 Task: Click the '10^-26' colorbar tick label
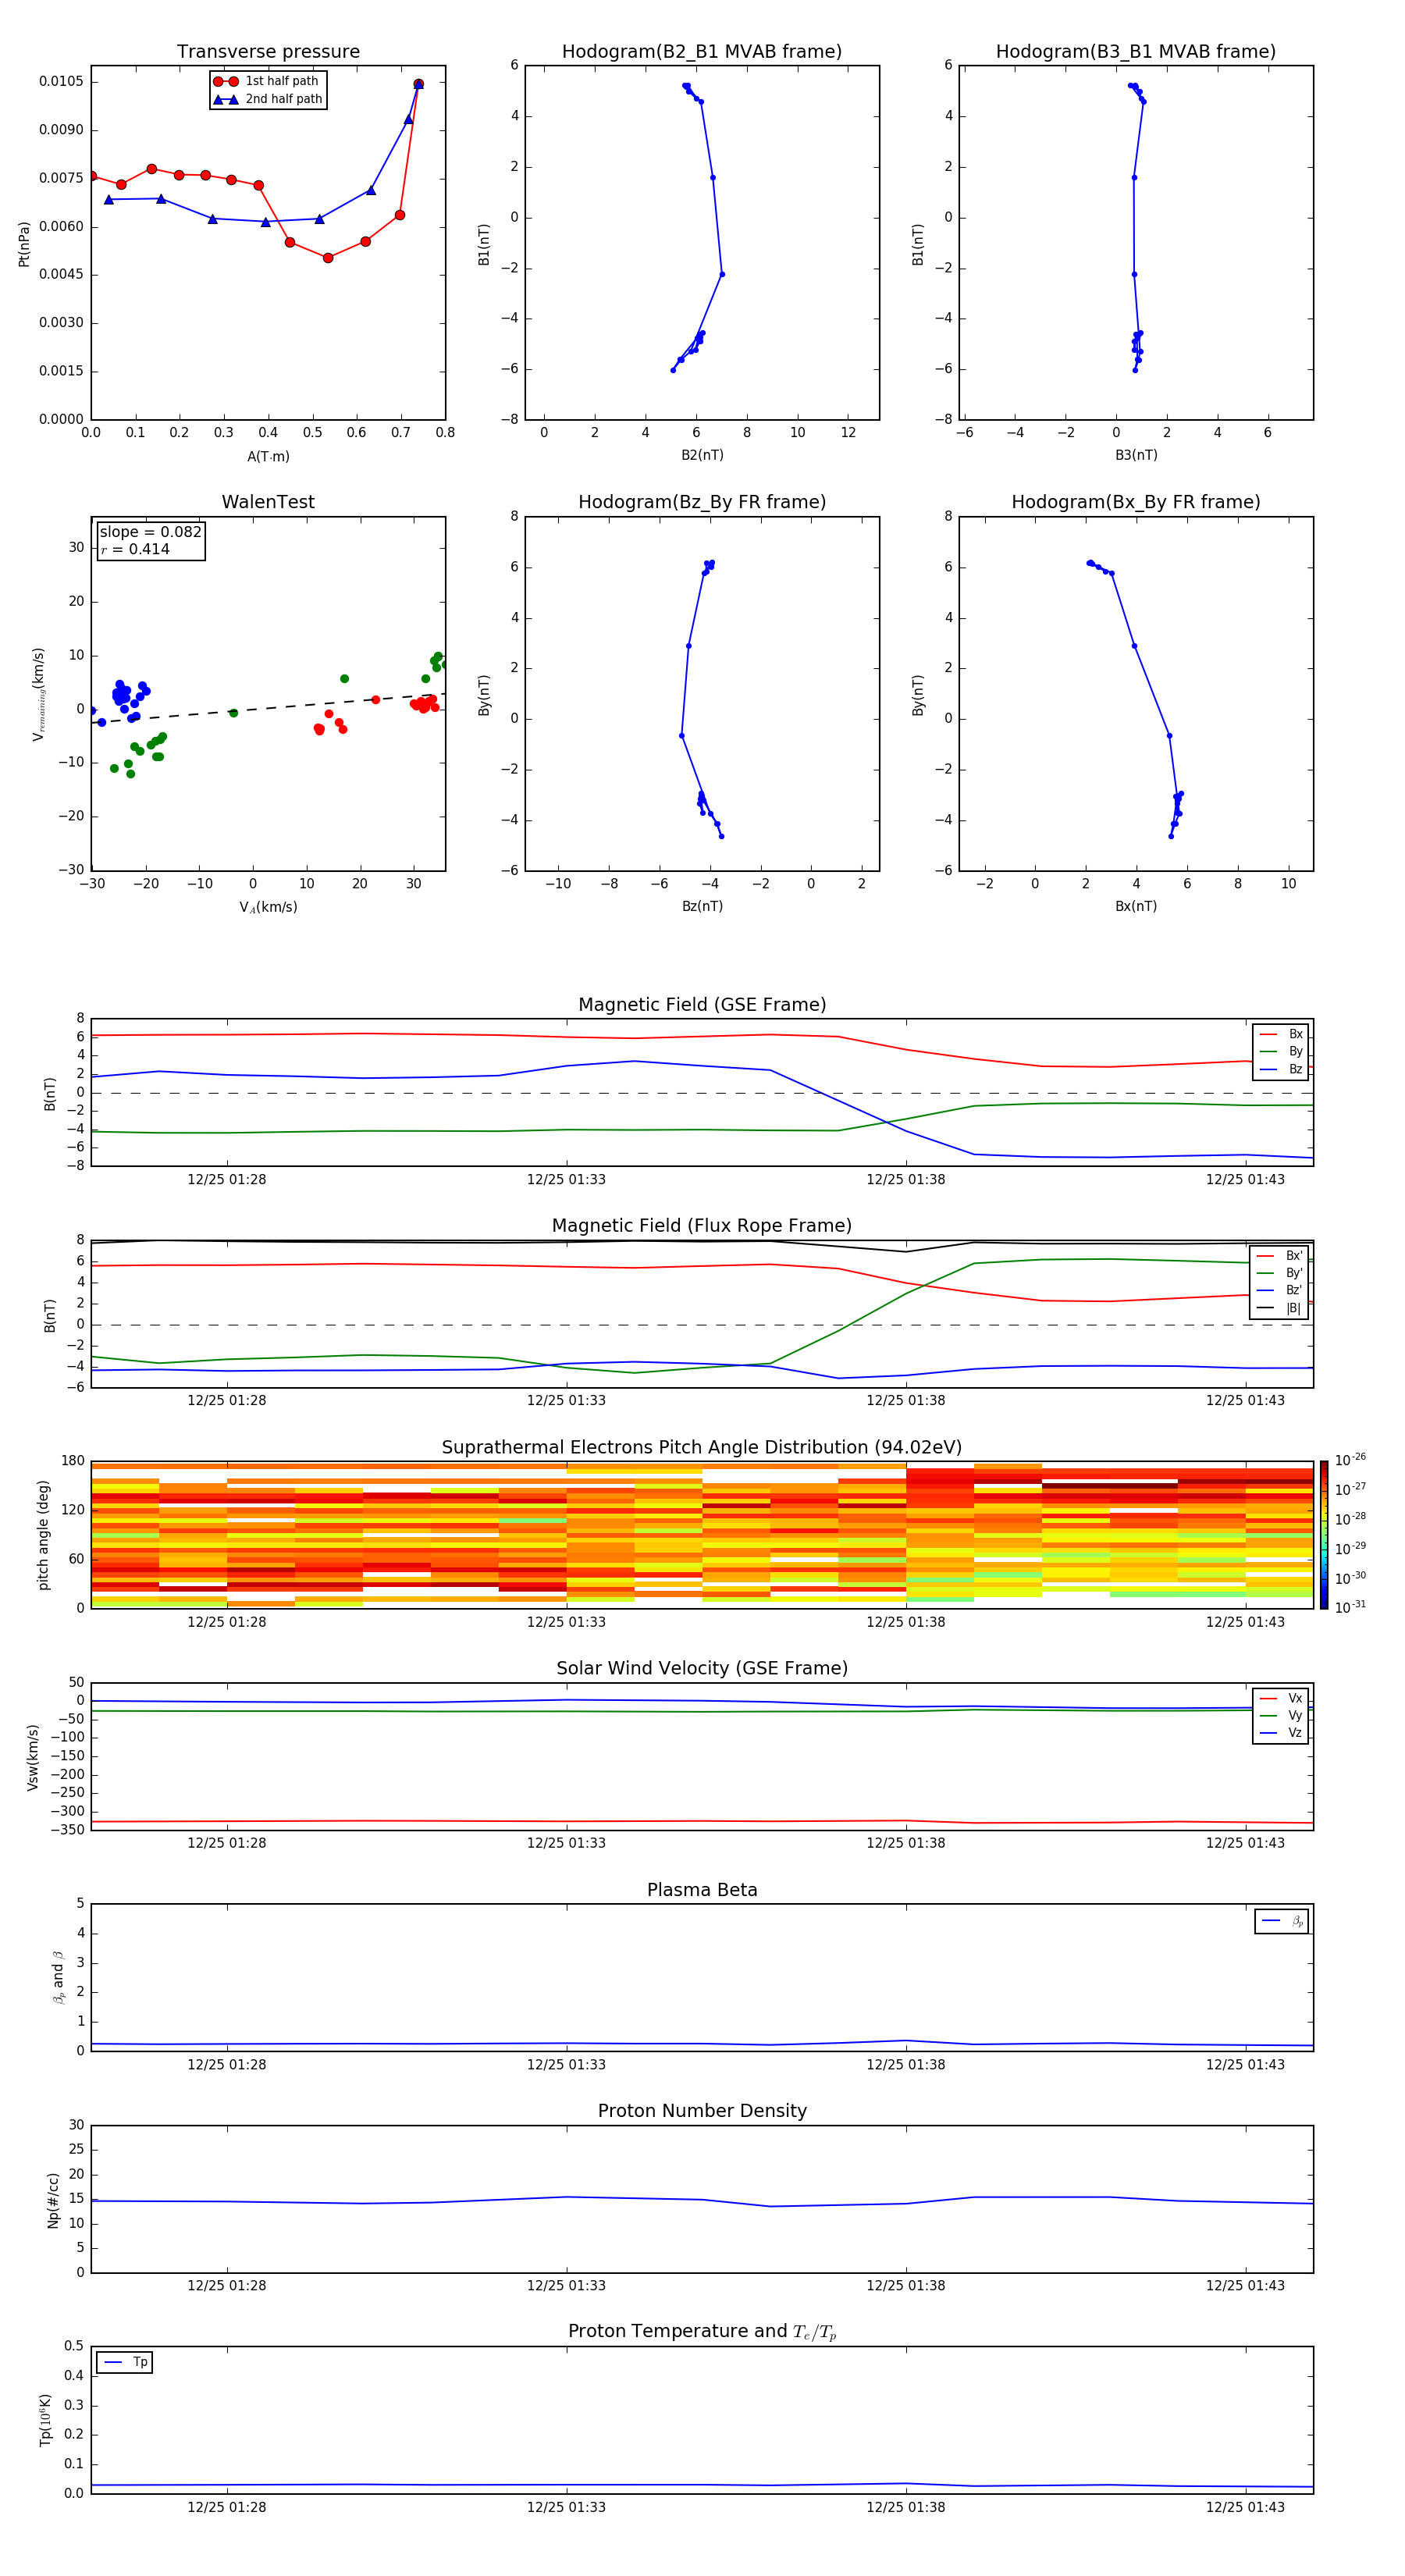point(1350,1460)
